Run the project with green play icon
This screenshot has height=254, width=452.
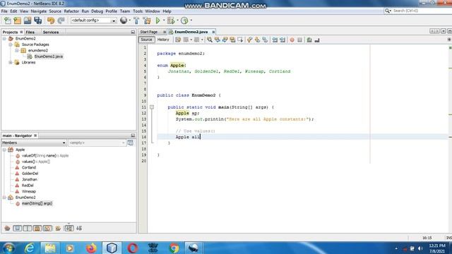pyautogui.click(x=157, y=20)
